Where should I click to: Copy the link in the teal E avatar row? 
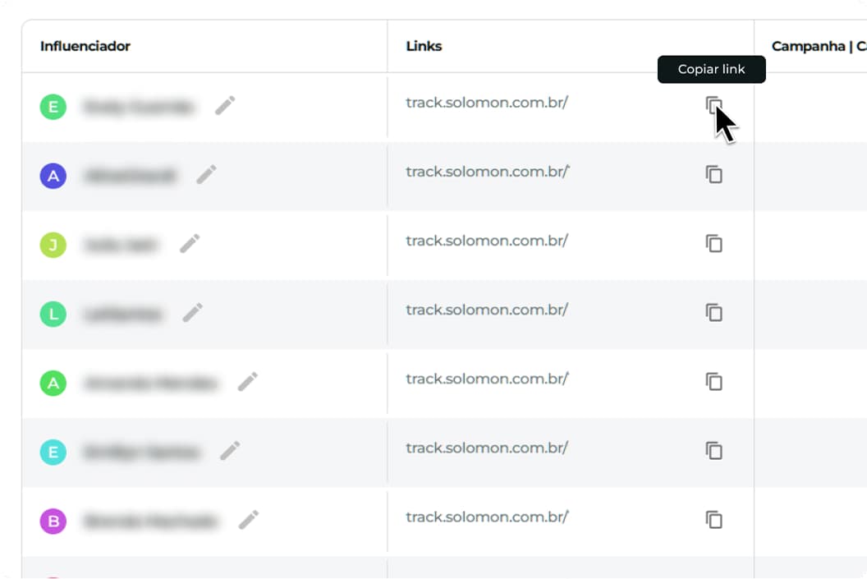pos(714,450)
